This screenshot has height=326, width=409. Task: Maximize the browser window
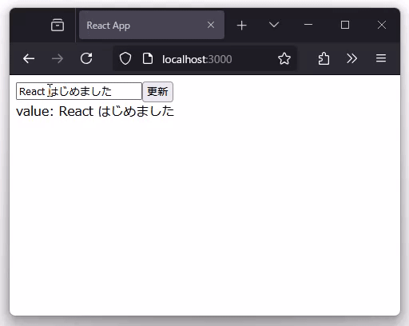click(345, 25)
